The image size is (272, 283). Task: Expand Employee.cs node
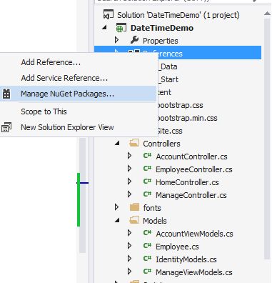pos(129,246)
